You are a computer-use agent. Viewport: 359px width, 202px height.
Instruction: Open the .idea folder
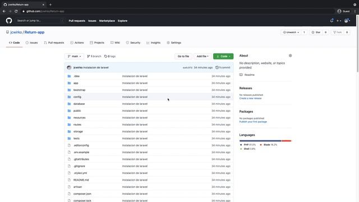coord(76,76)
